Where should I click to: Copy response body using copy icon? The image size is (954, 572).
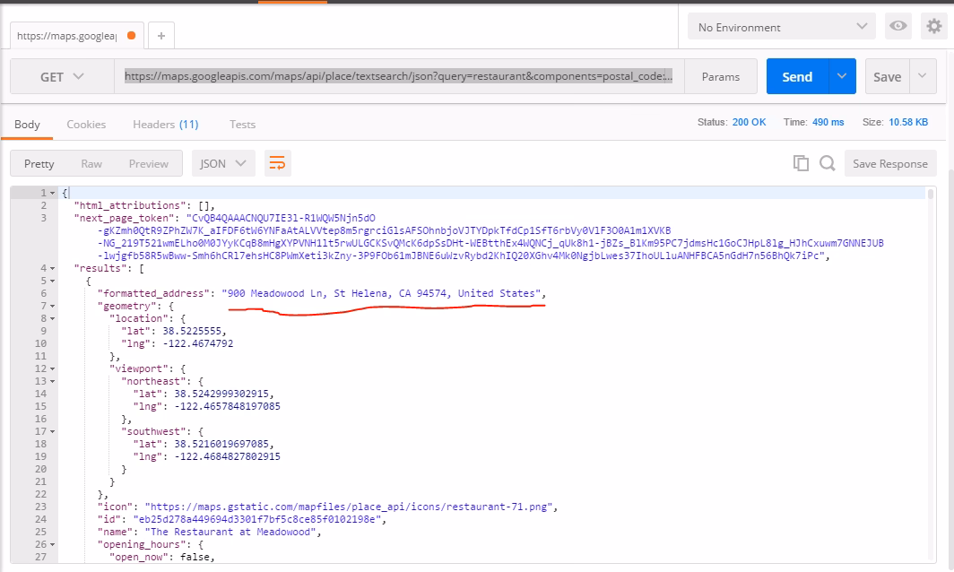coord(801,163)
